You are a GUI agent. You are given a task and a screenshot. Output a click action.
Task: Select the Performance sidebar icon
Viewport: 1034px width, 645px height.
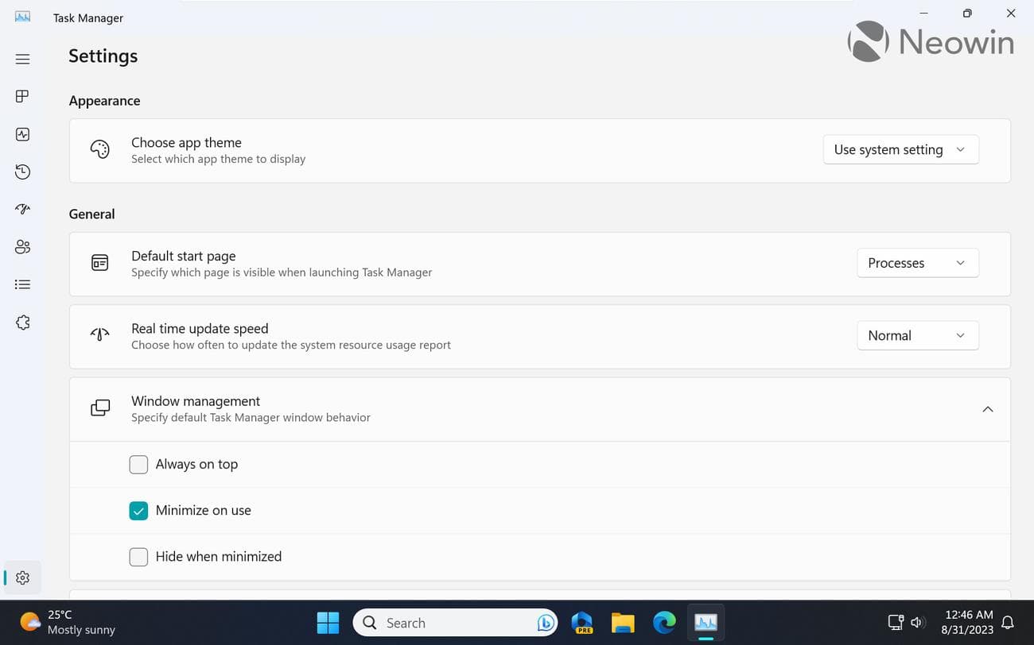click(x=22, y=133)
